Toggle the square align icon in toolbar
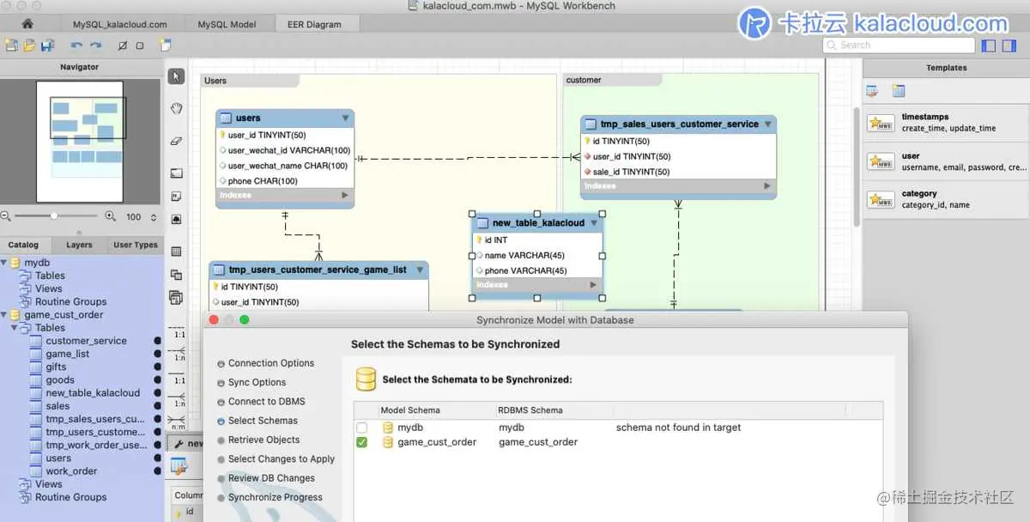Viewport: 1030px width, 522px height. pyautogui.click(x=140, y=45)
